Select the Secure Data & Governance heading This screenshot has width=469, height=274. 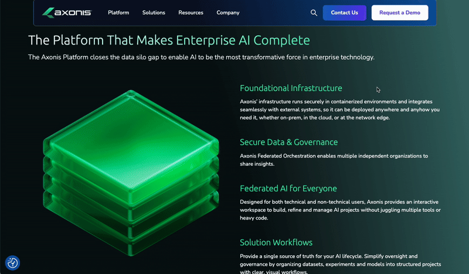coord(288,142)
